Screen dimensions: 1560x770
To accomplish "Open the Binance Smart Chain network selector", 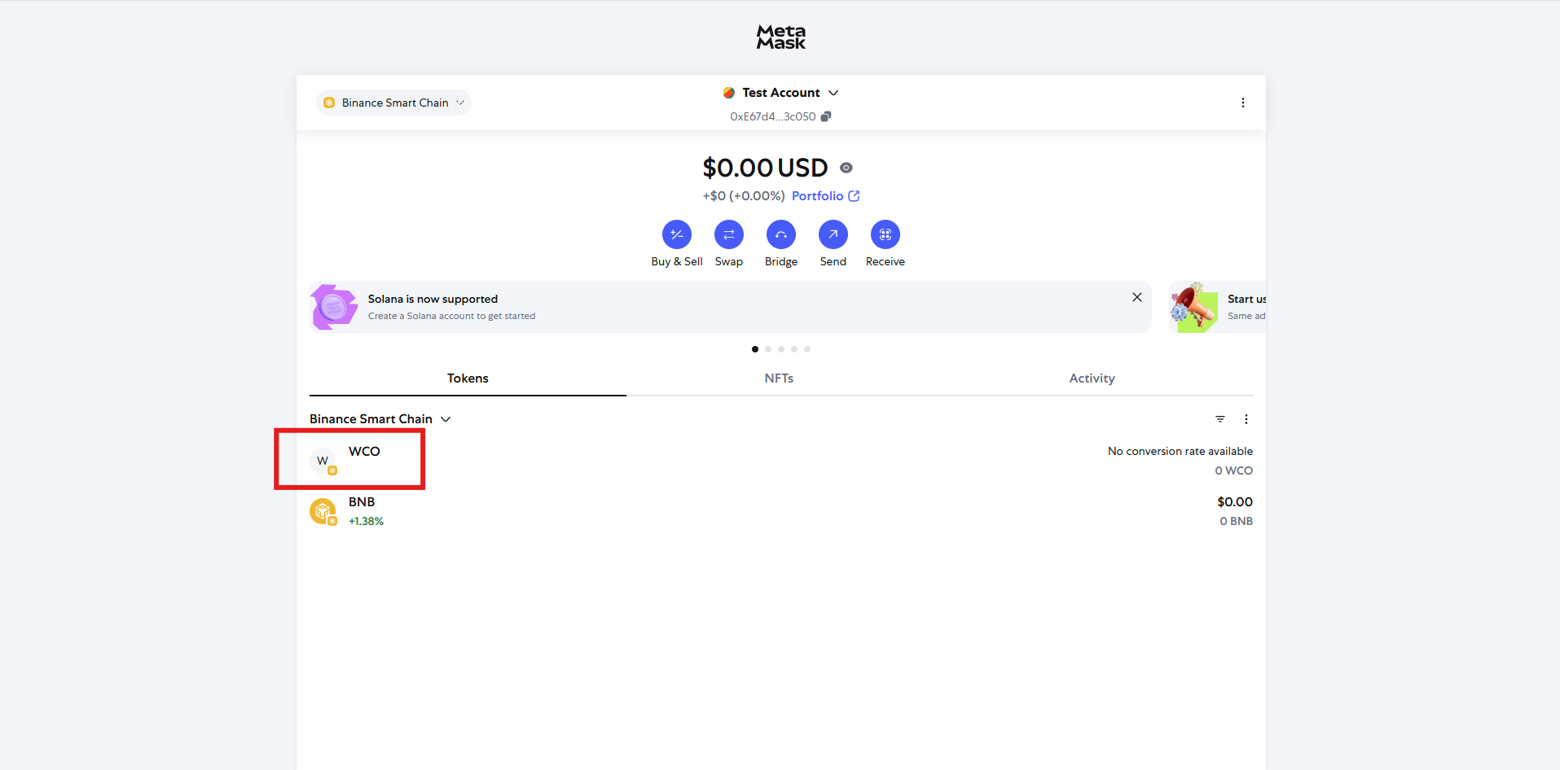I will (393, 103).
